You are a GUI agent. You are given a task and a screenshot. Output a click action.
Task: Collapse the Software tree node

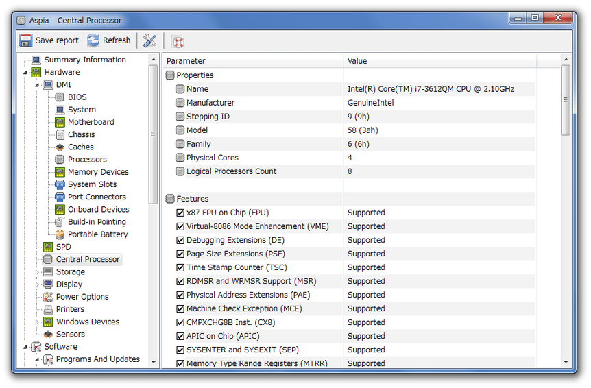(25, 347)
